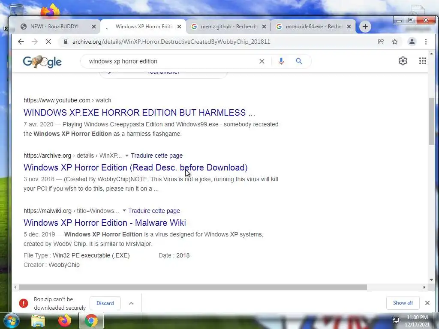
Task: Click the Show all downloads button
Action: pyautogui.click(x=403, y=303)
